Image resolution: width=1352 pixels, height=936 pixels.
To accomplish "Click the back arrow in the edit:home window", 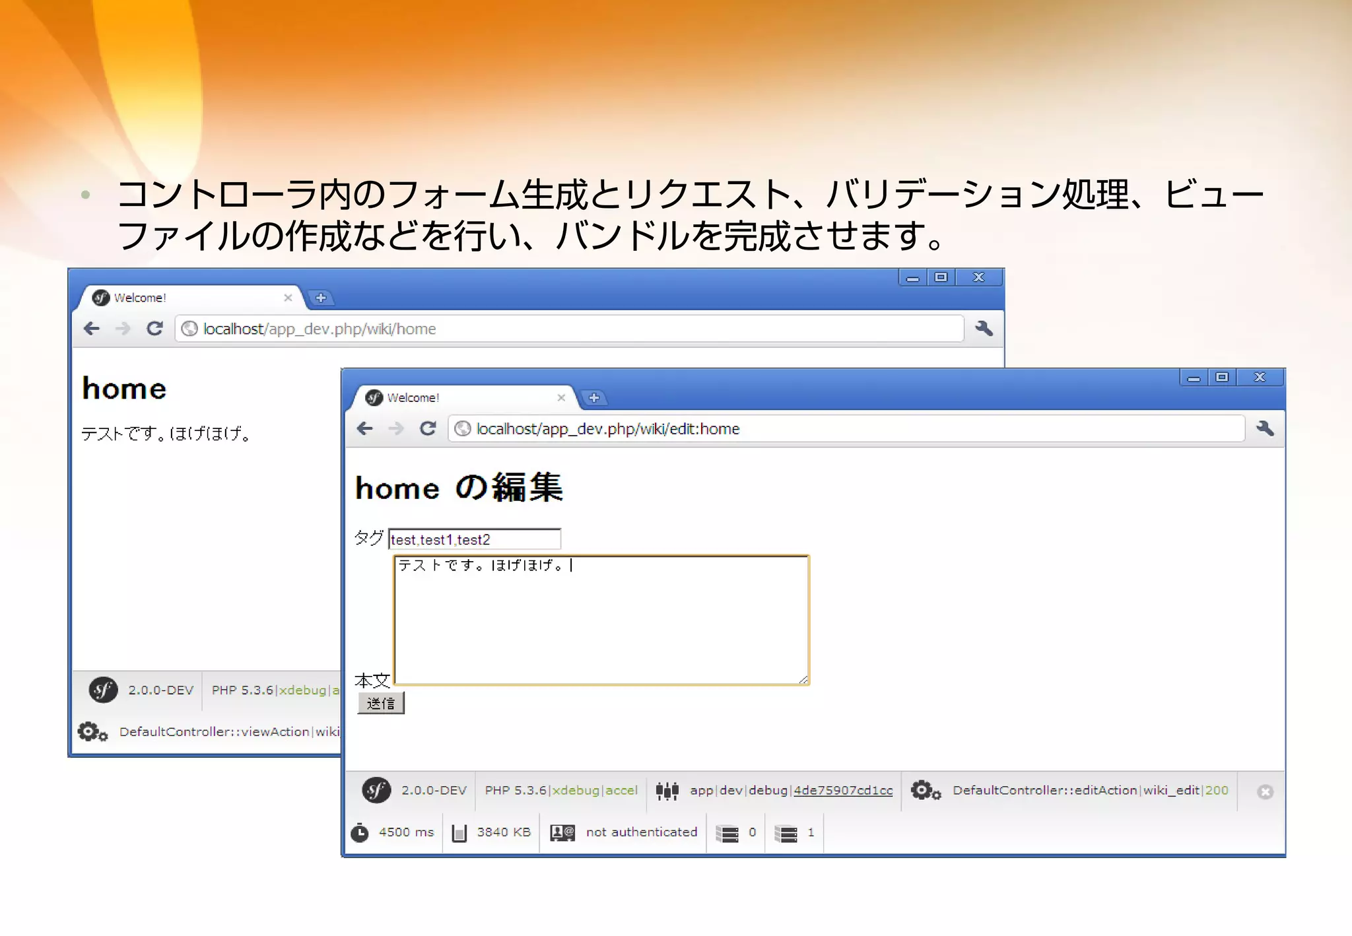I will [365, 429].
